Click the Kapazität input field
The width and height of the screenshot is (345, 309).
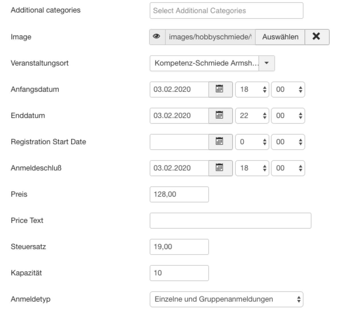point(179,273)
